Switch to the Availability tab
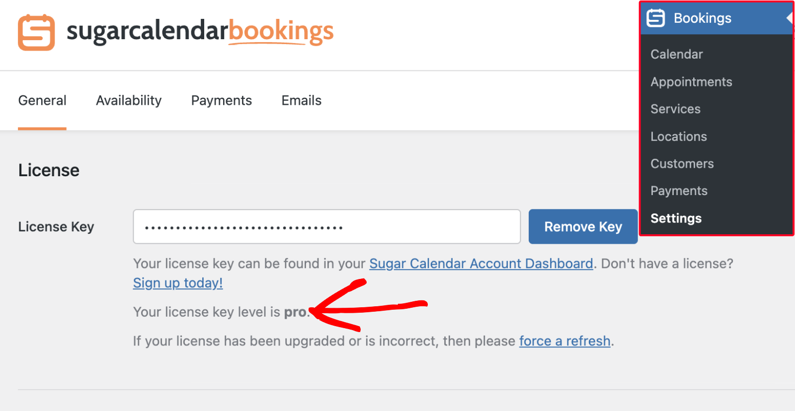This screenshot has width=795, height=411. (128, 100)
